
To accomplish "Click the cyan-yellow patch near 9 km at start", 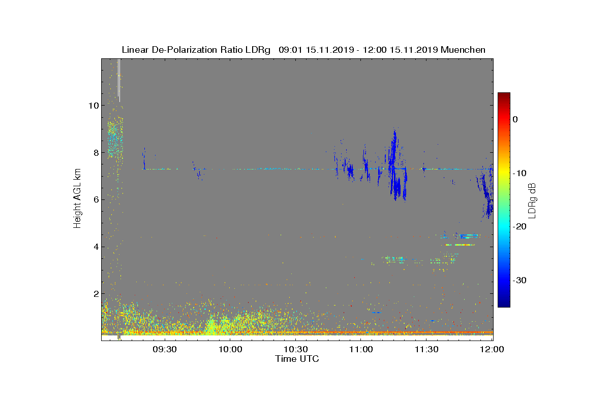I will pyautogui.click(x=115, y=138).
